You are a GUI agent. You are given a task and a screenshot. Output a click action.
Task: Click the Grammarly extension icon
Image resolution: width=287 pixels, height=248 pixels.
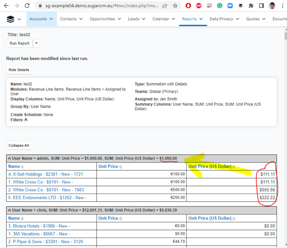220,6
